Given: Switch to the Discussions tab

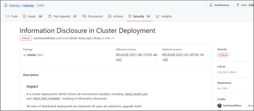Looking at the screenshot, I should click(93, 16).
